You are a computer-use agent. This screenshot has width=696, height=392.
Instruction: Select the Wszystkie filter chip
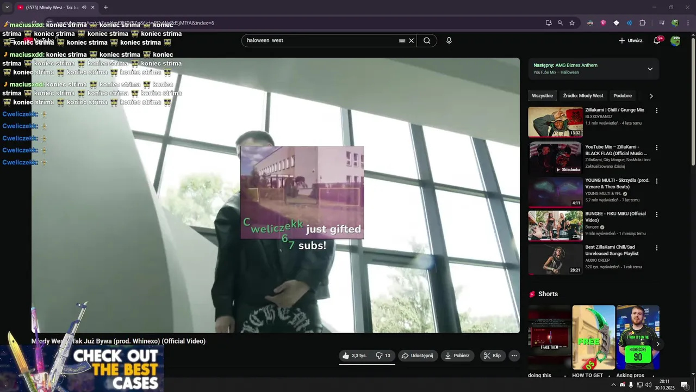coord(542,96)
